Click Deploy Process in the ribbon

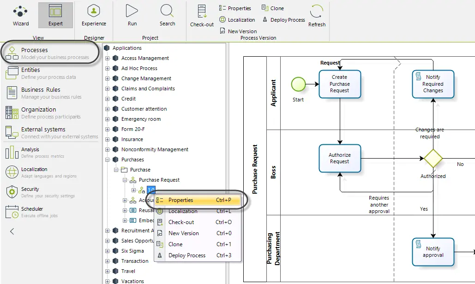pos(283,20)
